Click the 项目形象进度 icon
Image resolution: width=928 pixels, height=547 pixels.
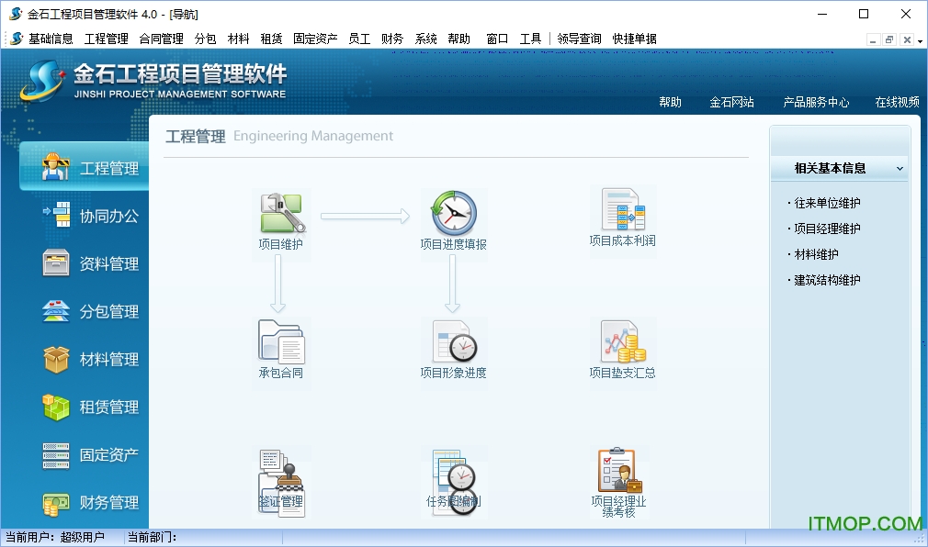pyautogui.click(x=453, y=341)
